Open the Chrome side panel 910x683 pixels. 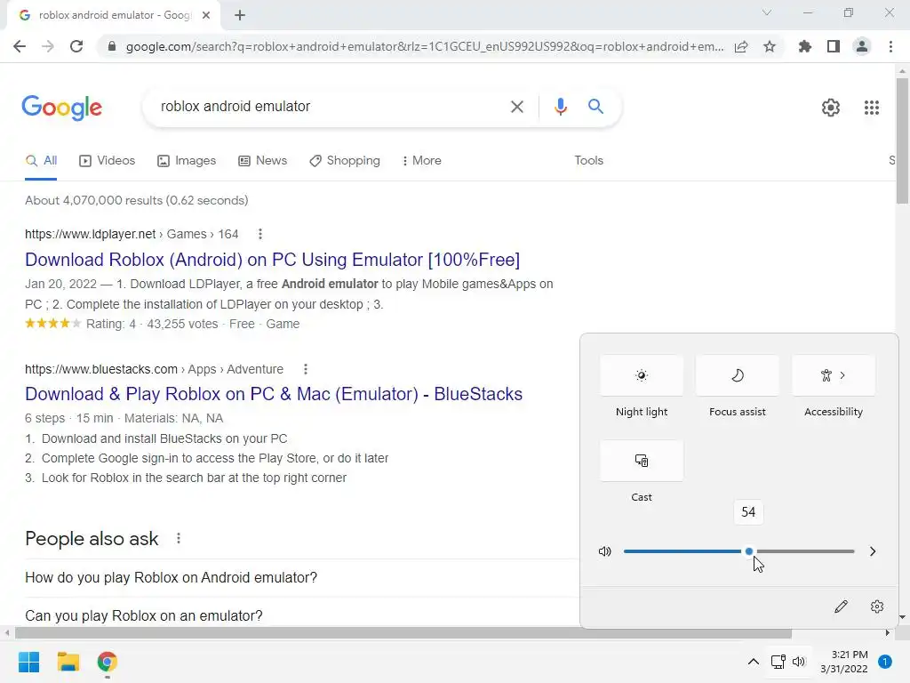[x=834, y=46]
